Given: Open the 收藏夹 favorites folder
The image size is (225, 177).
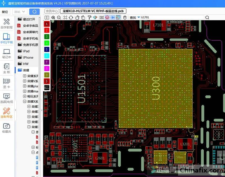Looking at the screenshot, I should (x=6, y=128).
